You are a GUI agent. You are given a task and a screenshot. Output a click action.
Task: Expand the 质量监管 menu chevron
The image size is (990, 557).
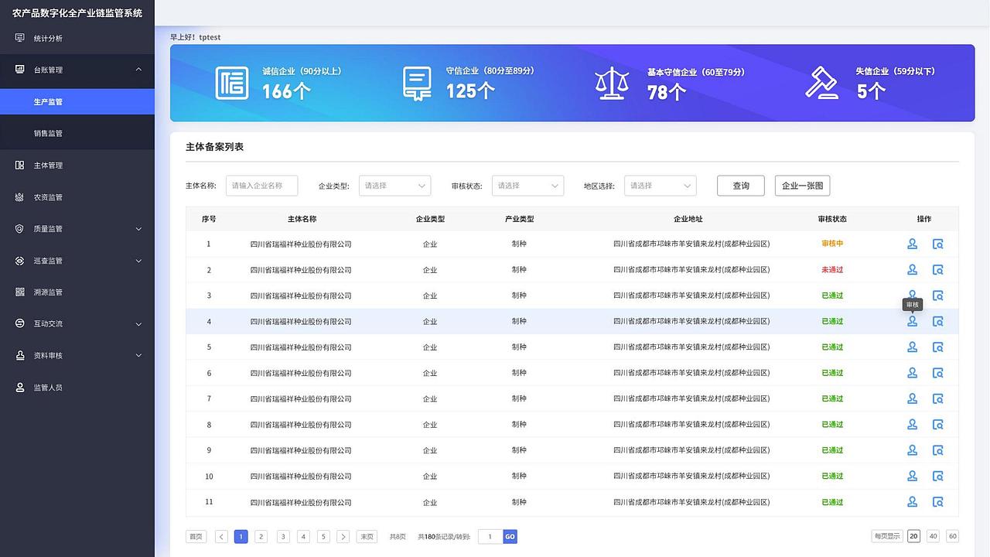coord(139,229)
